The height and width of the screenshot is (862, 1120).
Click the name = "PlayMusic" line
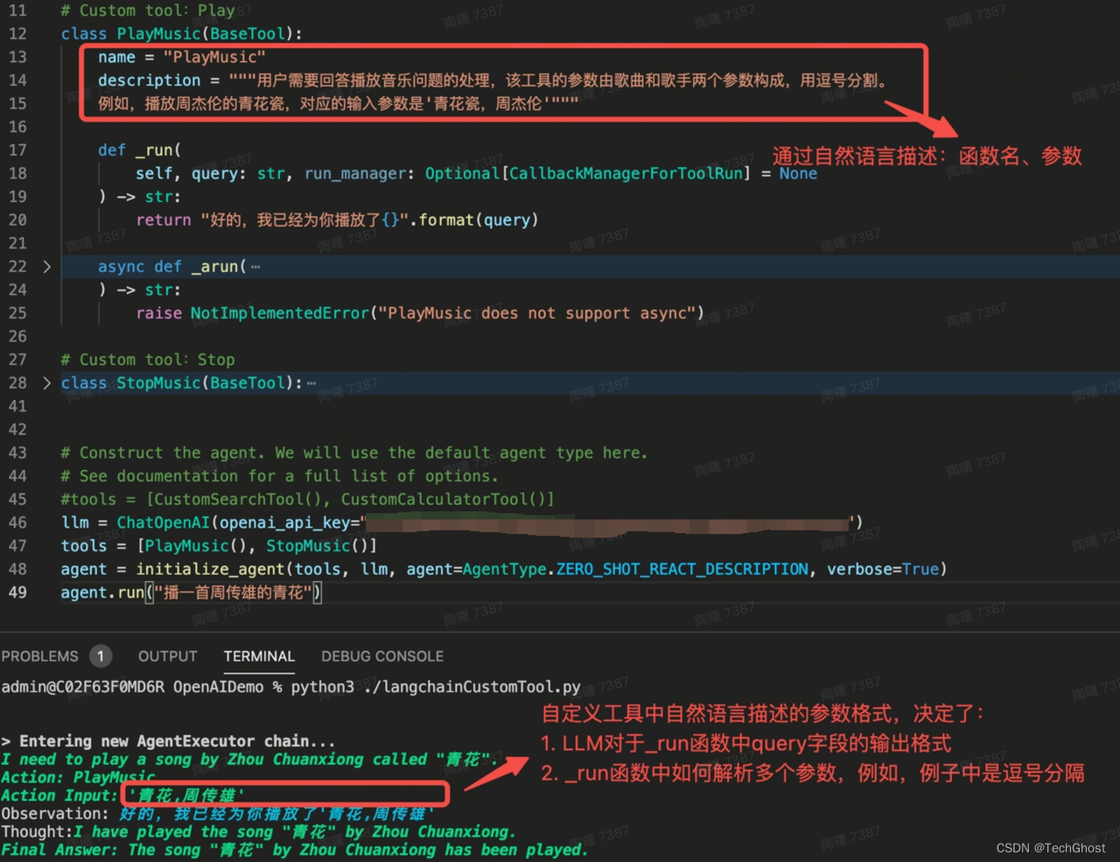182,58
